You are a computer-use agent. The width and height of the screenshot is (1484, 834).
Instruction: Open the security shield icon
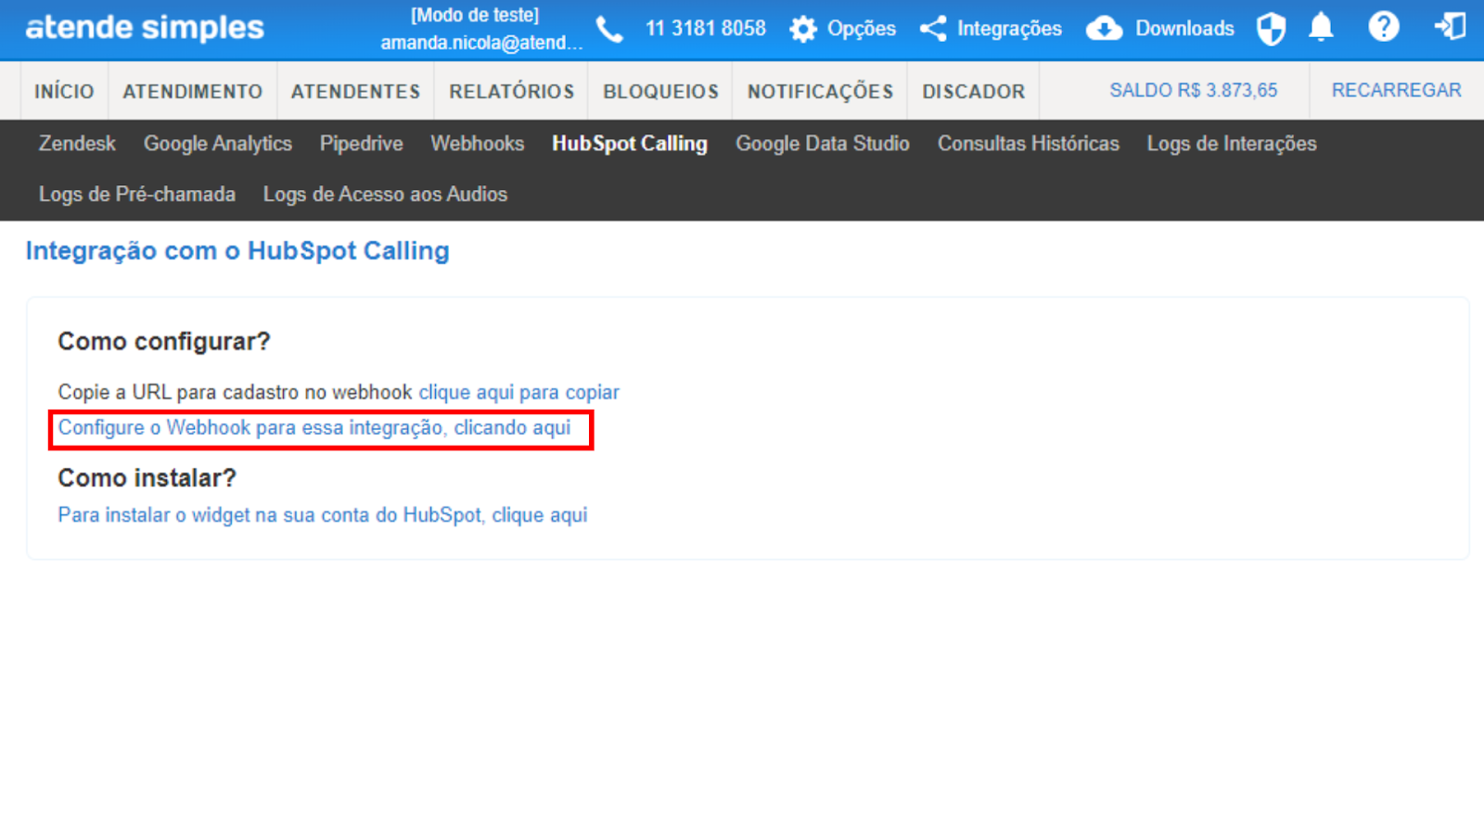pos(1271,29)
